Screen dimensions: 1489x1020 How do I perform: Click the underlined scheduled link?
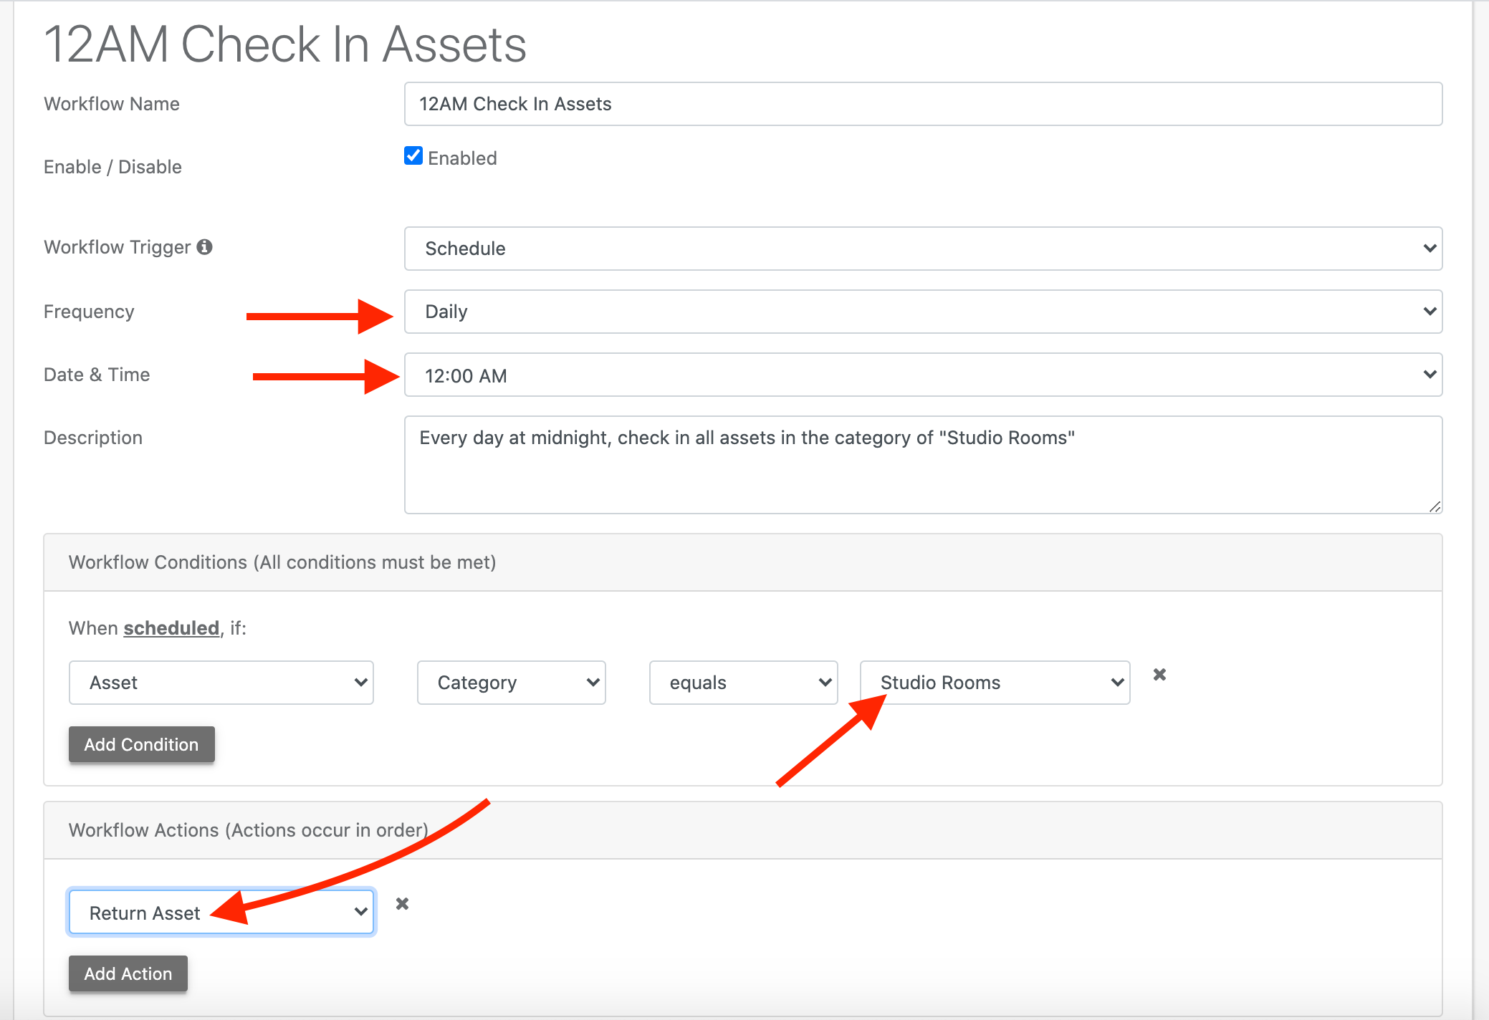pyautogui.click(x=171, y=628)
